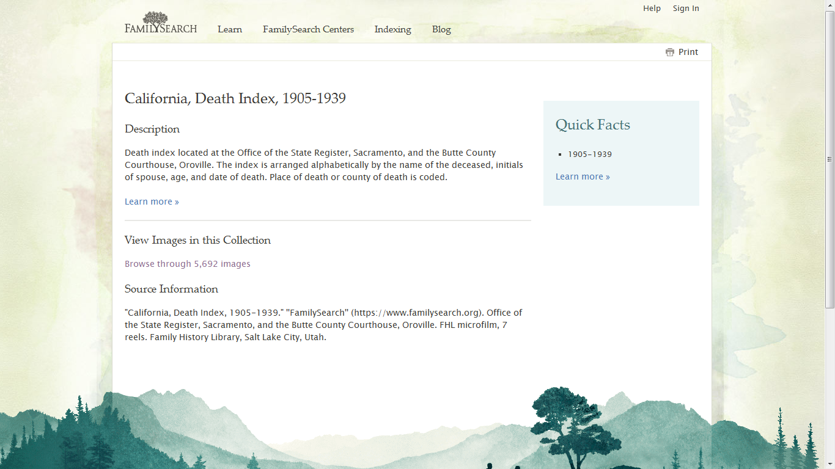This screenshot has height=469, width=835.
Task: Click Sign In
Action: point(685,8)
